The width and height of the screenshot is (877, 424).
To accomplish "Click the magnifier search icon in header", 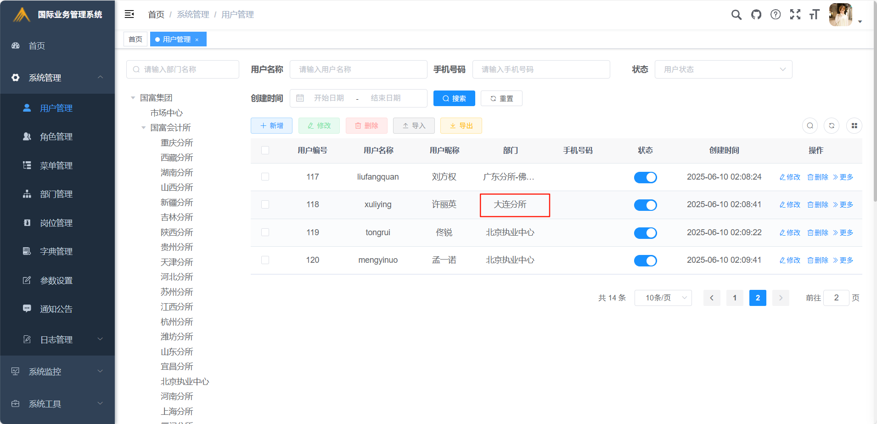I will [736, 15].
